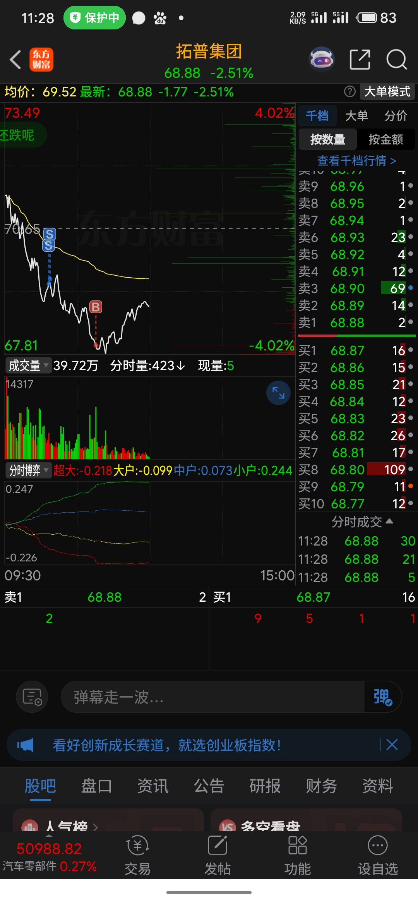Select 按数量 option
The height and width of the screenshot is (906, 418).
pos(328,139)
